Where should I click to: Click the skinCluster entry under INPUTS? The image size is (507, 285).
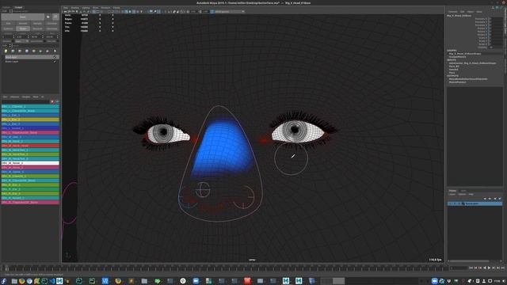pyautogui.click(x=472, y=63)
